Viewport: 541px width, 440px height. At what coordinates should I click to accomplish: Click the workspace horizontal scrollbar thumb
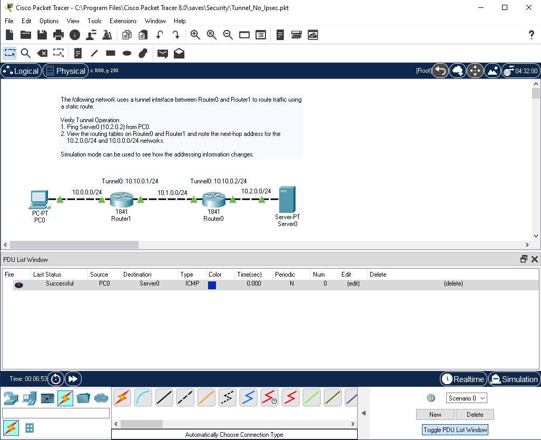coord(74,245)
